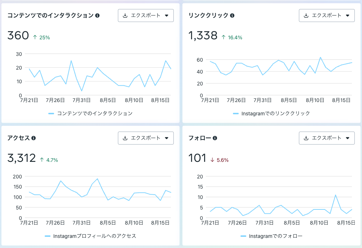Expand export dropdown arrow on コンテンツでのインタラクション card
The height and width of the screenshot is (248, 362).
tap(167, 15)
